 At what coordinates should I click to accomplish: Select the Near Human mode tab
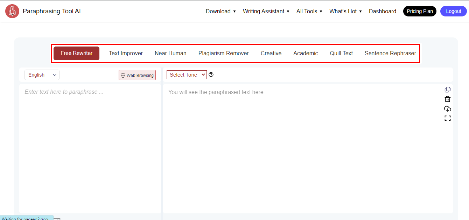[x=170, y=53]
